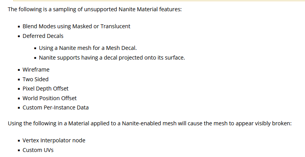
Task: Click the 'Blend Modes using Masked or Translucent' item
Action: click(76, 26)
